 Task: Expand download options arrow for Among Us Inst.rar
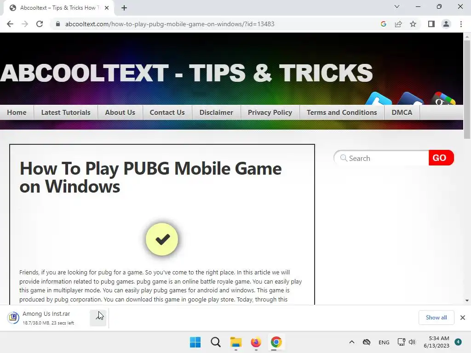[x=98, y=318]
